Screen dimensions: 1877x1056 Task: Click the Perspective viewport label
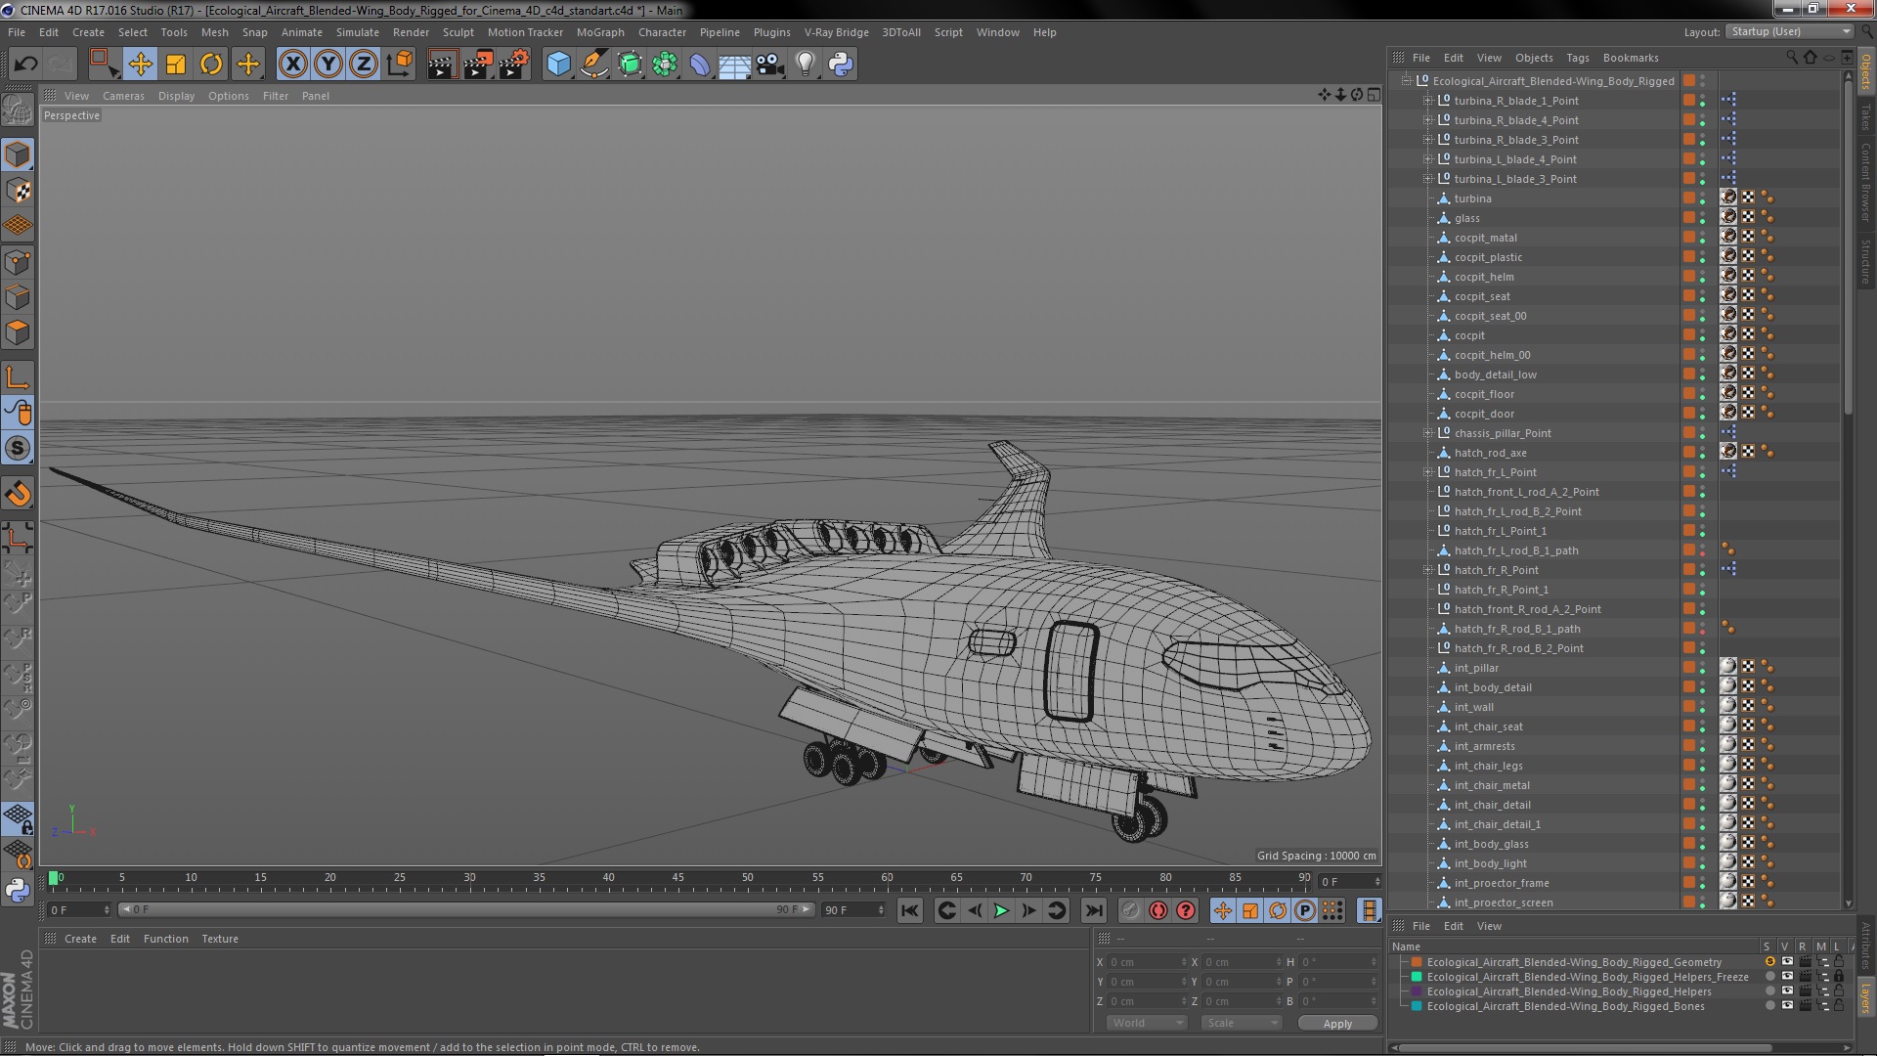coord(71,115)
